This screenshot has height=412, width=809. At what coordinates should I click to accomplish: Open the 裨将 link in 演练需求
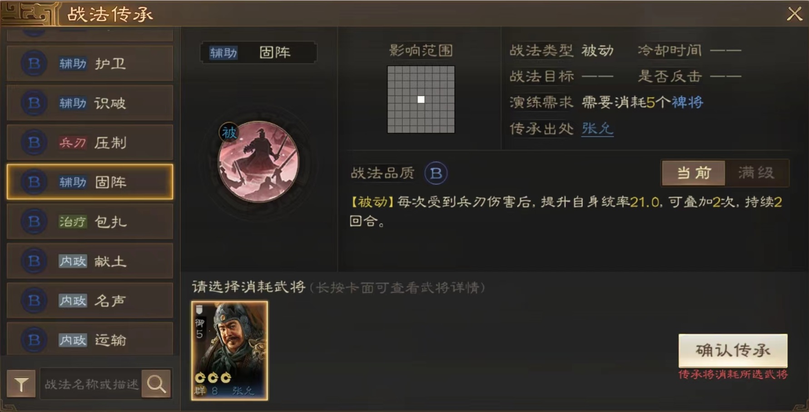[687, 102]
